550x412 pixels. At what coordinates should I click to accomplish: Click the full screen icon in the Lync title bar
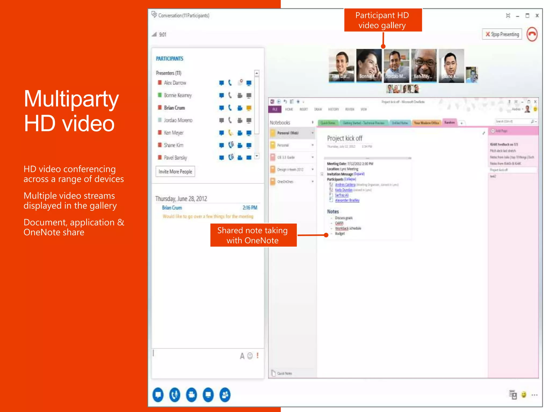(508, 16)
